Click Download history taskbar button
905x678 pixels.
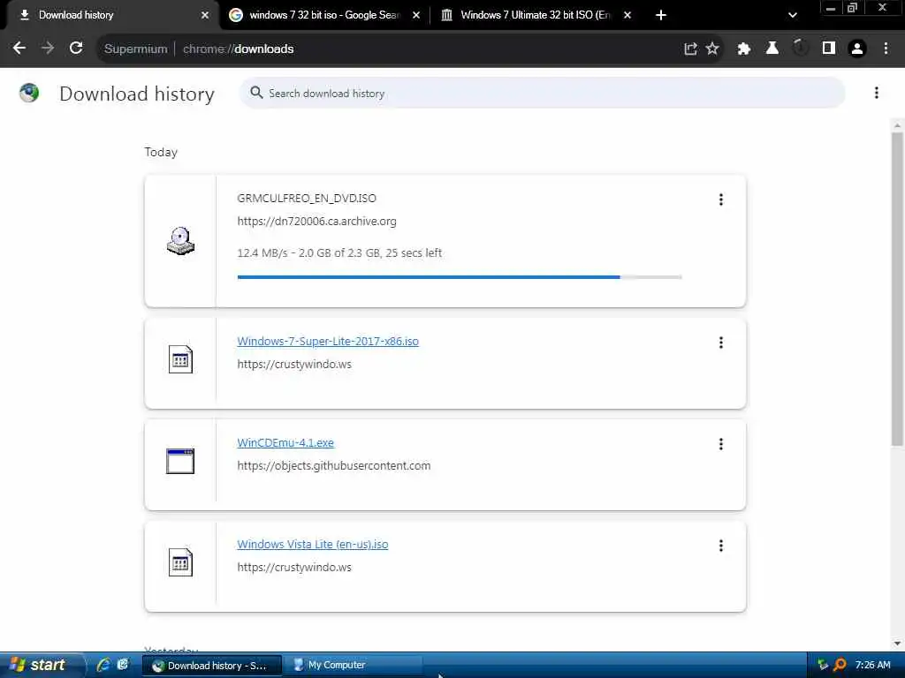click(212, 666)
